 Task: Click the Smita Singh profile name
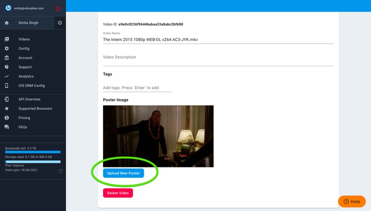point(28,23)
